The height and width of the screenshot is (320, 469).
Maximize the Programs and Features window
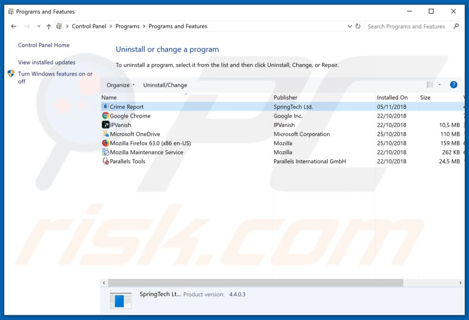coord(431,11)
